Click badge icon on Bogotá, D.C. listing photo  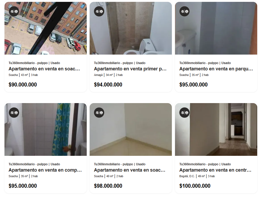(x=184, y=113)
